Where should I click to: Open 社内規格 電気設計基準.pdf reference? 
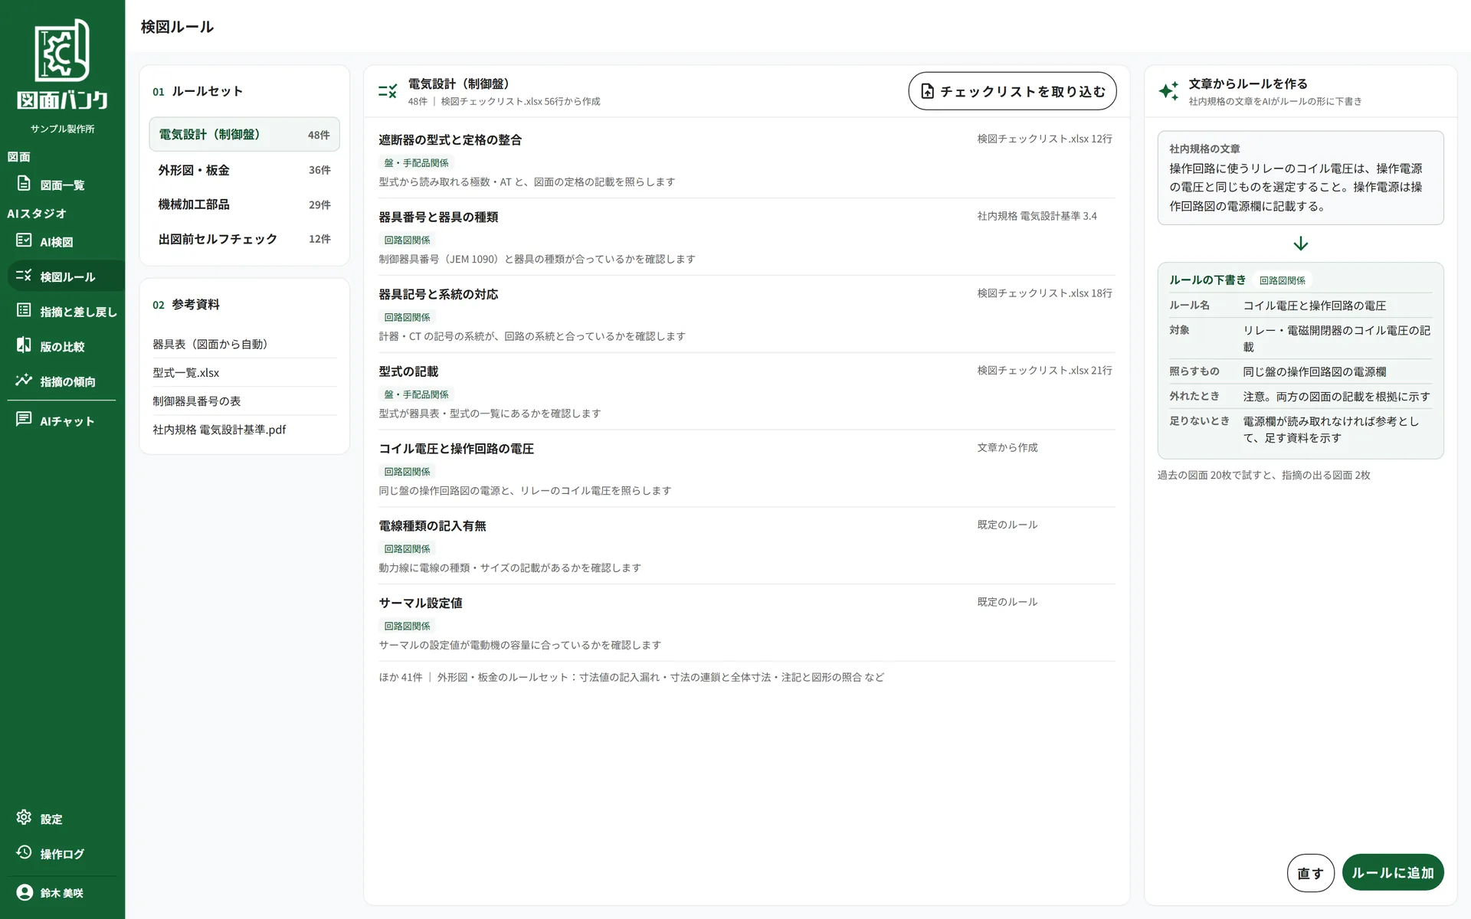[244, 430]
